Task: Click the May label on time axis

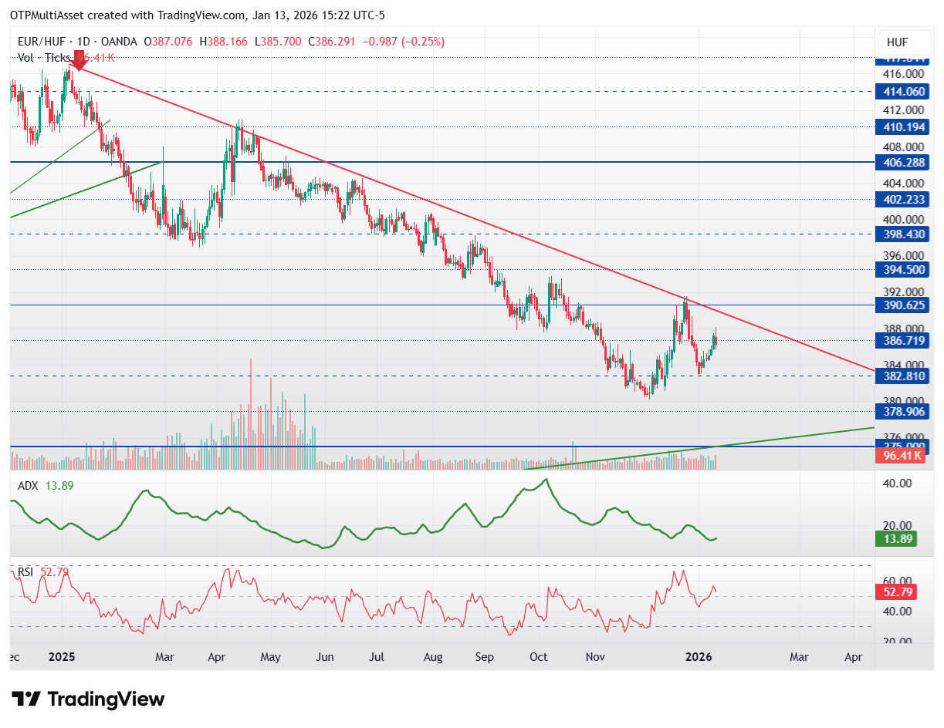Action: (x=270, y=657)
